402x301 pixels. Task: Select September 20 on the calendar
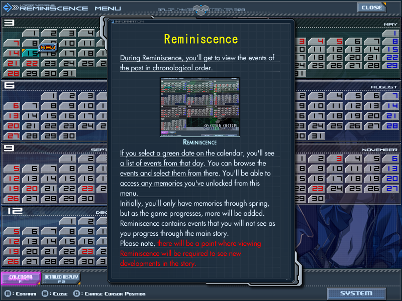30,189
